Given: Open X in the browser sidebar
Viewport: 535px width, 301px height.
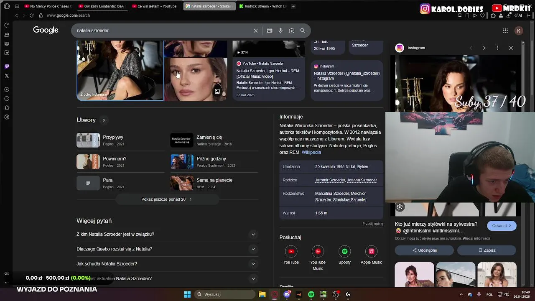Looking at the screenshot, I should 7,76.
